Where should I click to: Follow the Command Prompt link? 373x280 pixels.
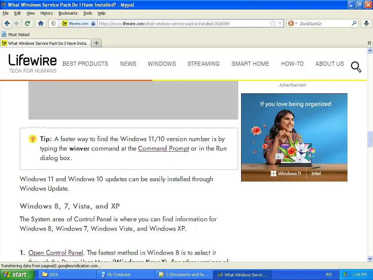(164, 149)
